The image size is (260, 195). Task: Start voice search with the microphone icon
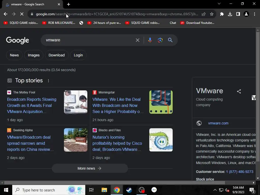click(150, 40)
